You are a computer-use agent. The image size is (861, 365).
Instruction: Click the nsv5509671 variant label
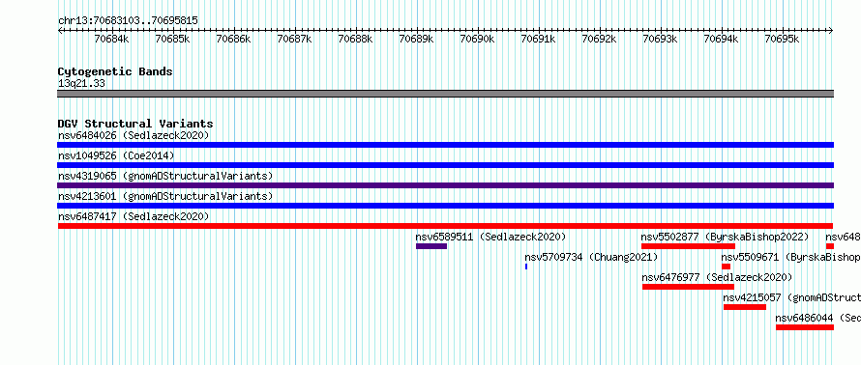(791, 257)
